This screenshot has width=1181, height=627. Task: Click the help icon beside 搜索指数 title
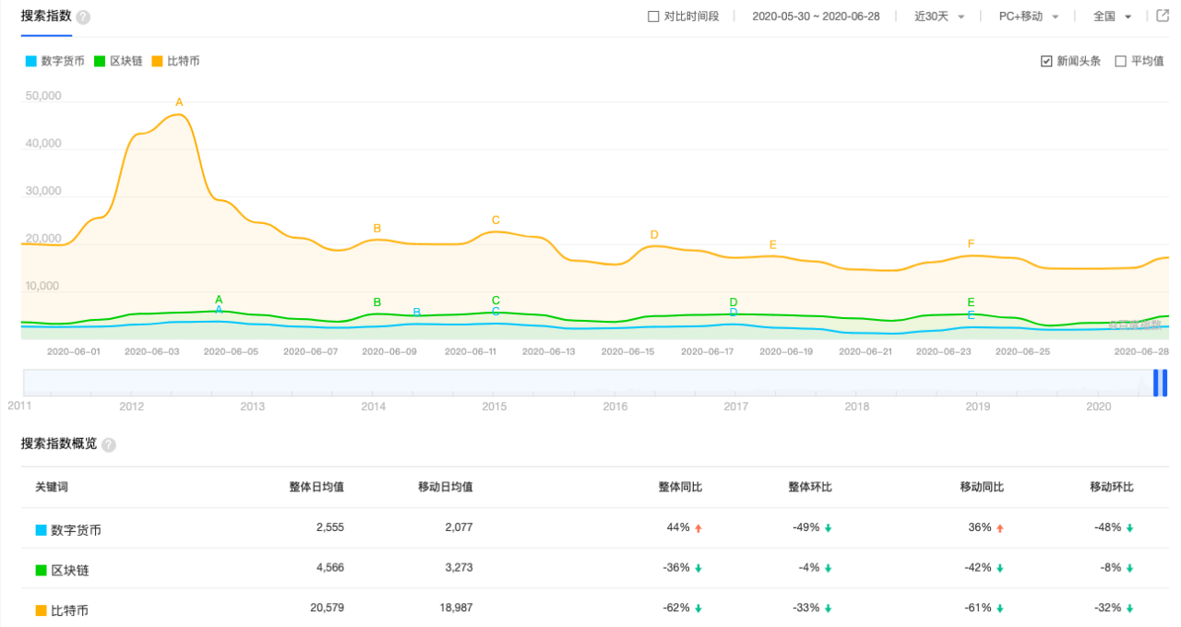pyautogui.click(x=83, y=18)
